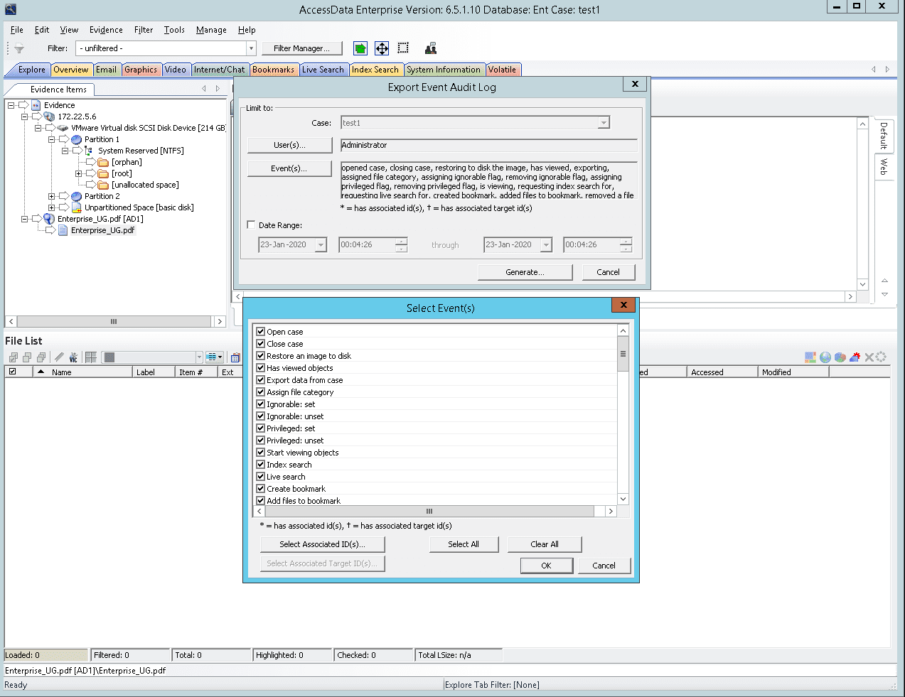Open the Evidence menu
Viewport: 905px width, 697px height.
(106, 30)
